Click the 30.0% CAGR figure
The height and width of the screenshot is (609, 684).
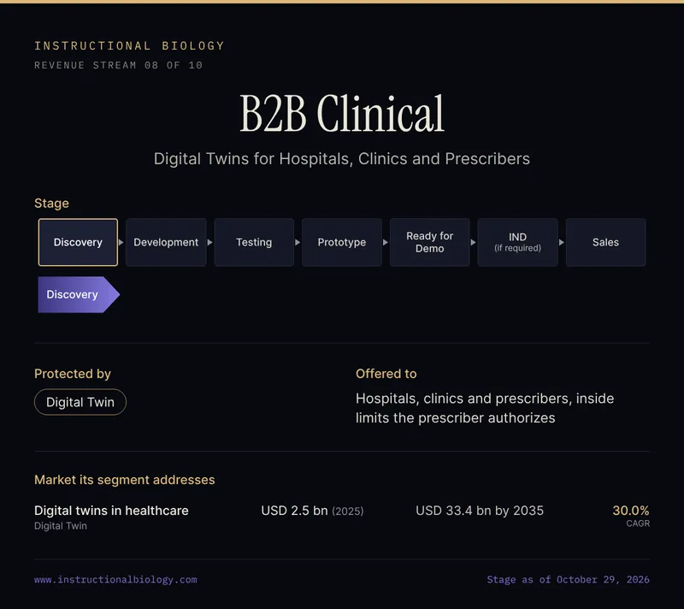(631, 516)
